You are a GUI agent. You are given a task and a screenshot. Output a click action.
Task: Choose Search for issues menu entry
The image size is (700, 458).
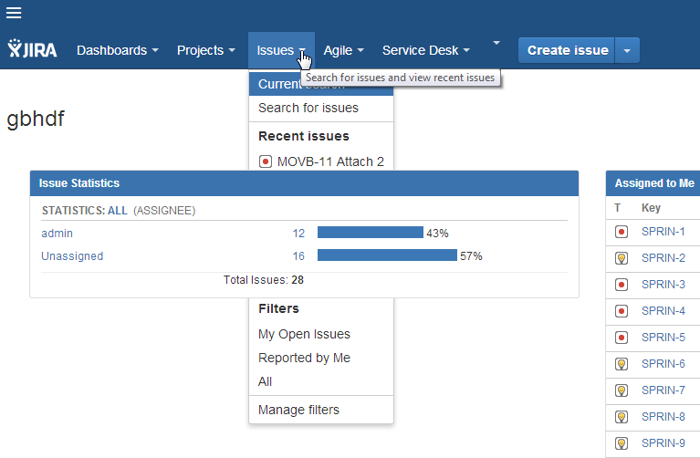point(321,108)
